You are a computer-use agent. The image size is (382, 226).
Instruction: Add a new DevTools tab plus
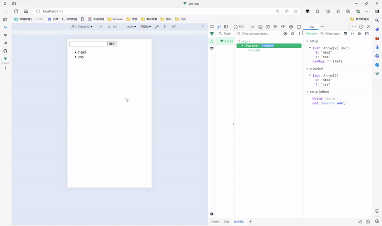(322, 27)
